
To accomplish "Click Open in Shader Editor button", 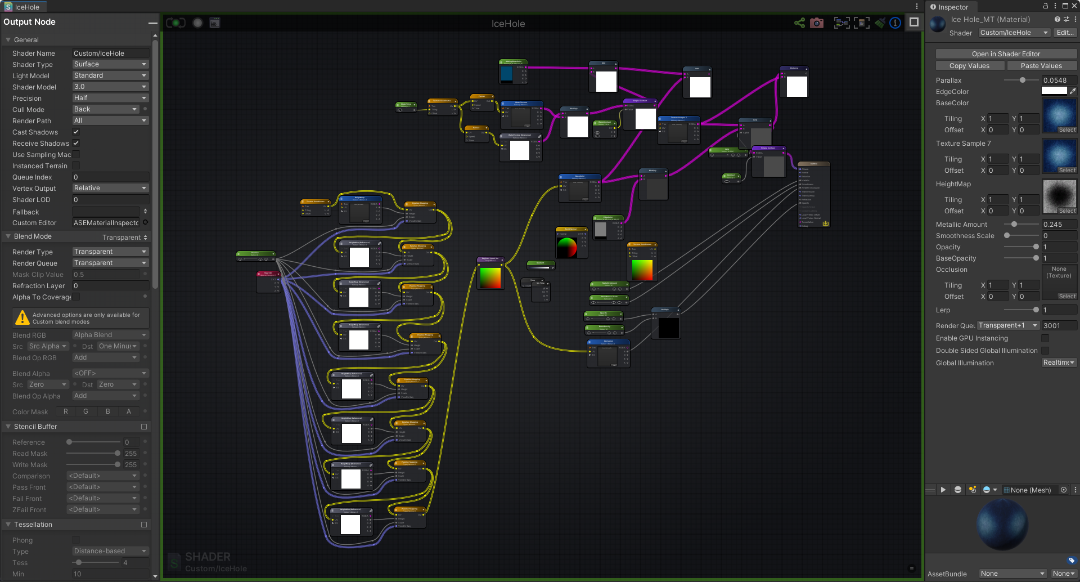I will (1006, 54).
